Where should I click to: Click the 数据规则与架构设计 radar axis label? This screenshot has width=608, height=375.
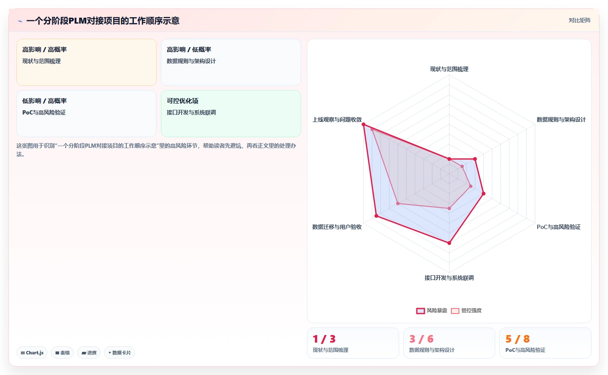(x=561, y=120)
